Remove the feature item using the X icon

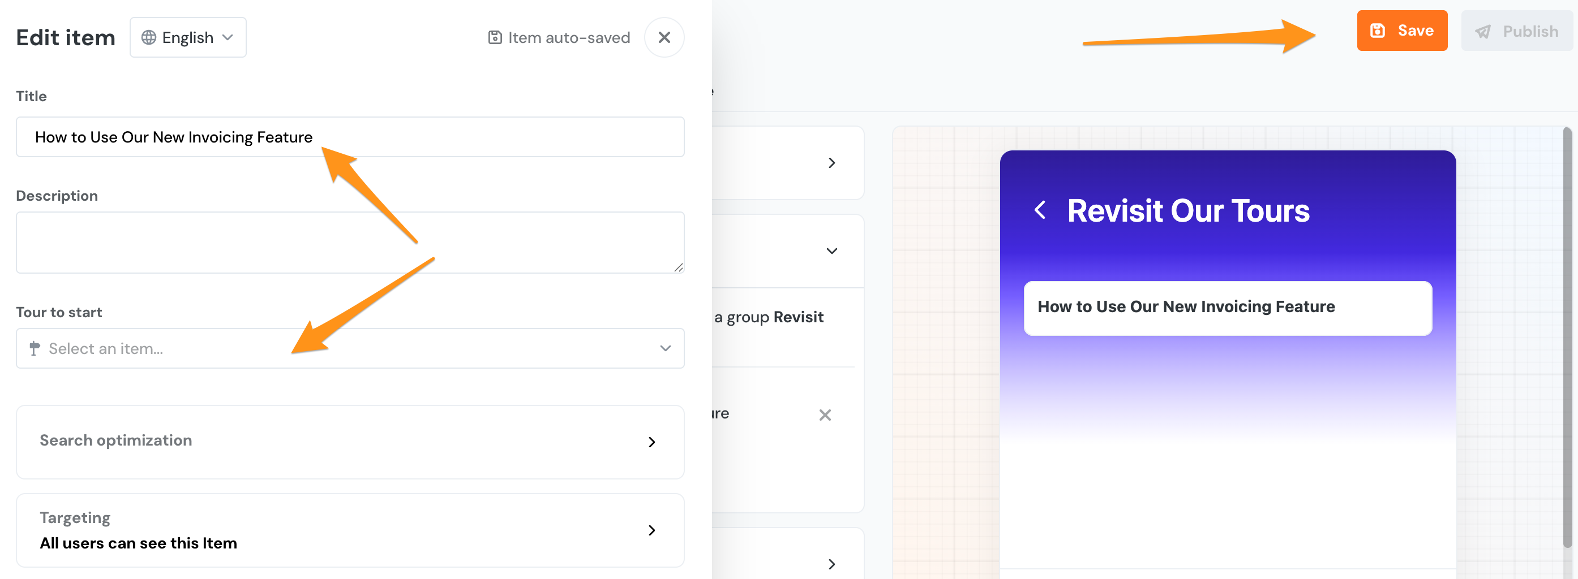click(x=826, y=415)
